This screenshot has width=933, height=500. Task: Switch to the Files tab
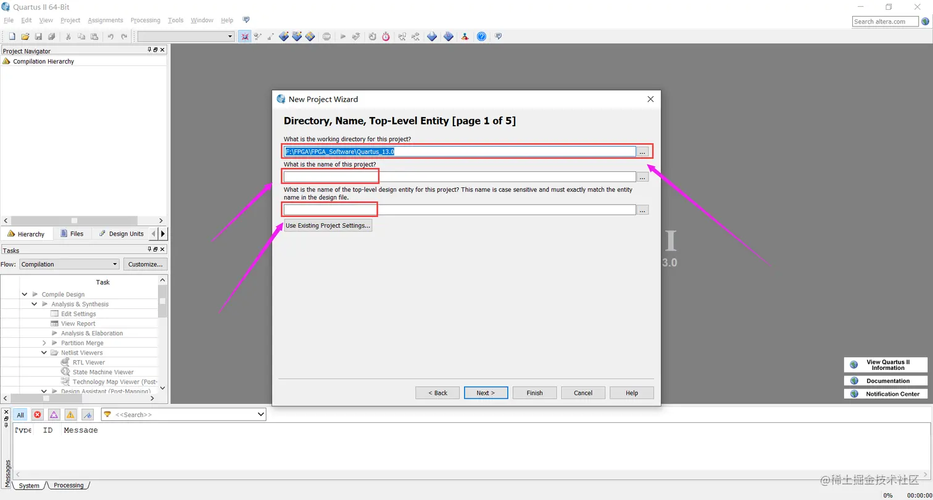coord(72,234)
